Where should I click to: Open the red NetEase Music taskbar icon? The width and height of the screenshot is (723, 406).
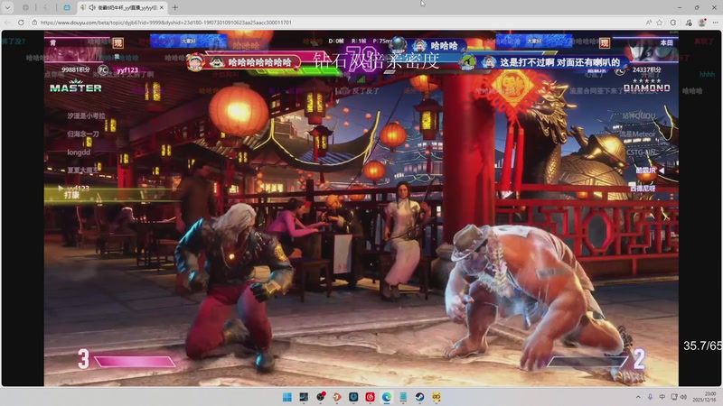click(x=371, y=397)
